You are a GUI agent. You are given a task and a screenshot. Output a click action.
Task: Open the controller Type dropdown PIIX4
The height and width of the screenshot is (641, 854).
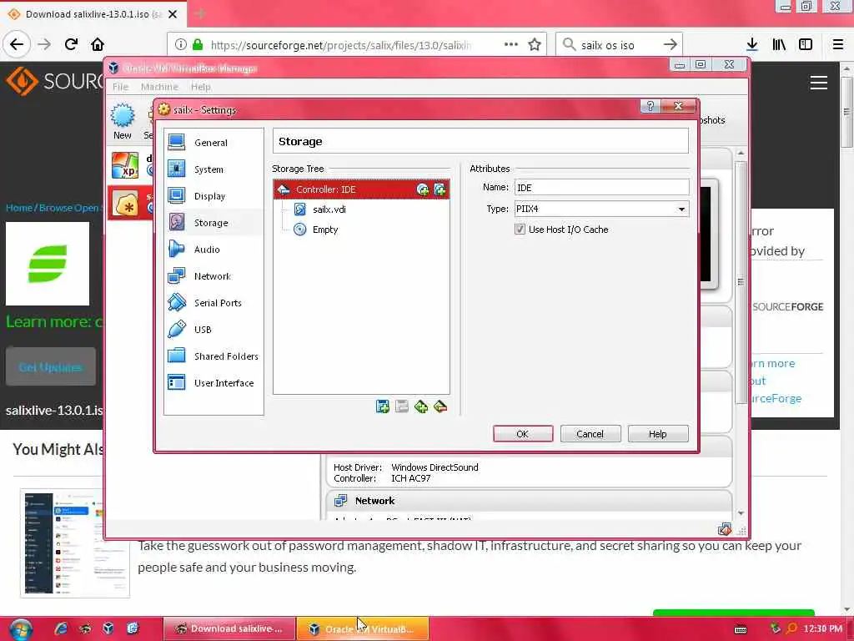coord(601,209)
